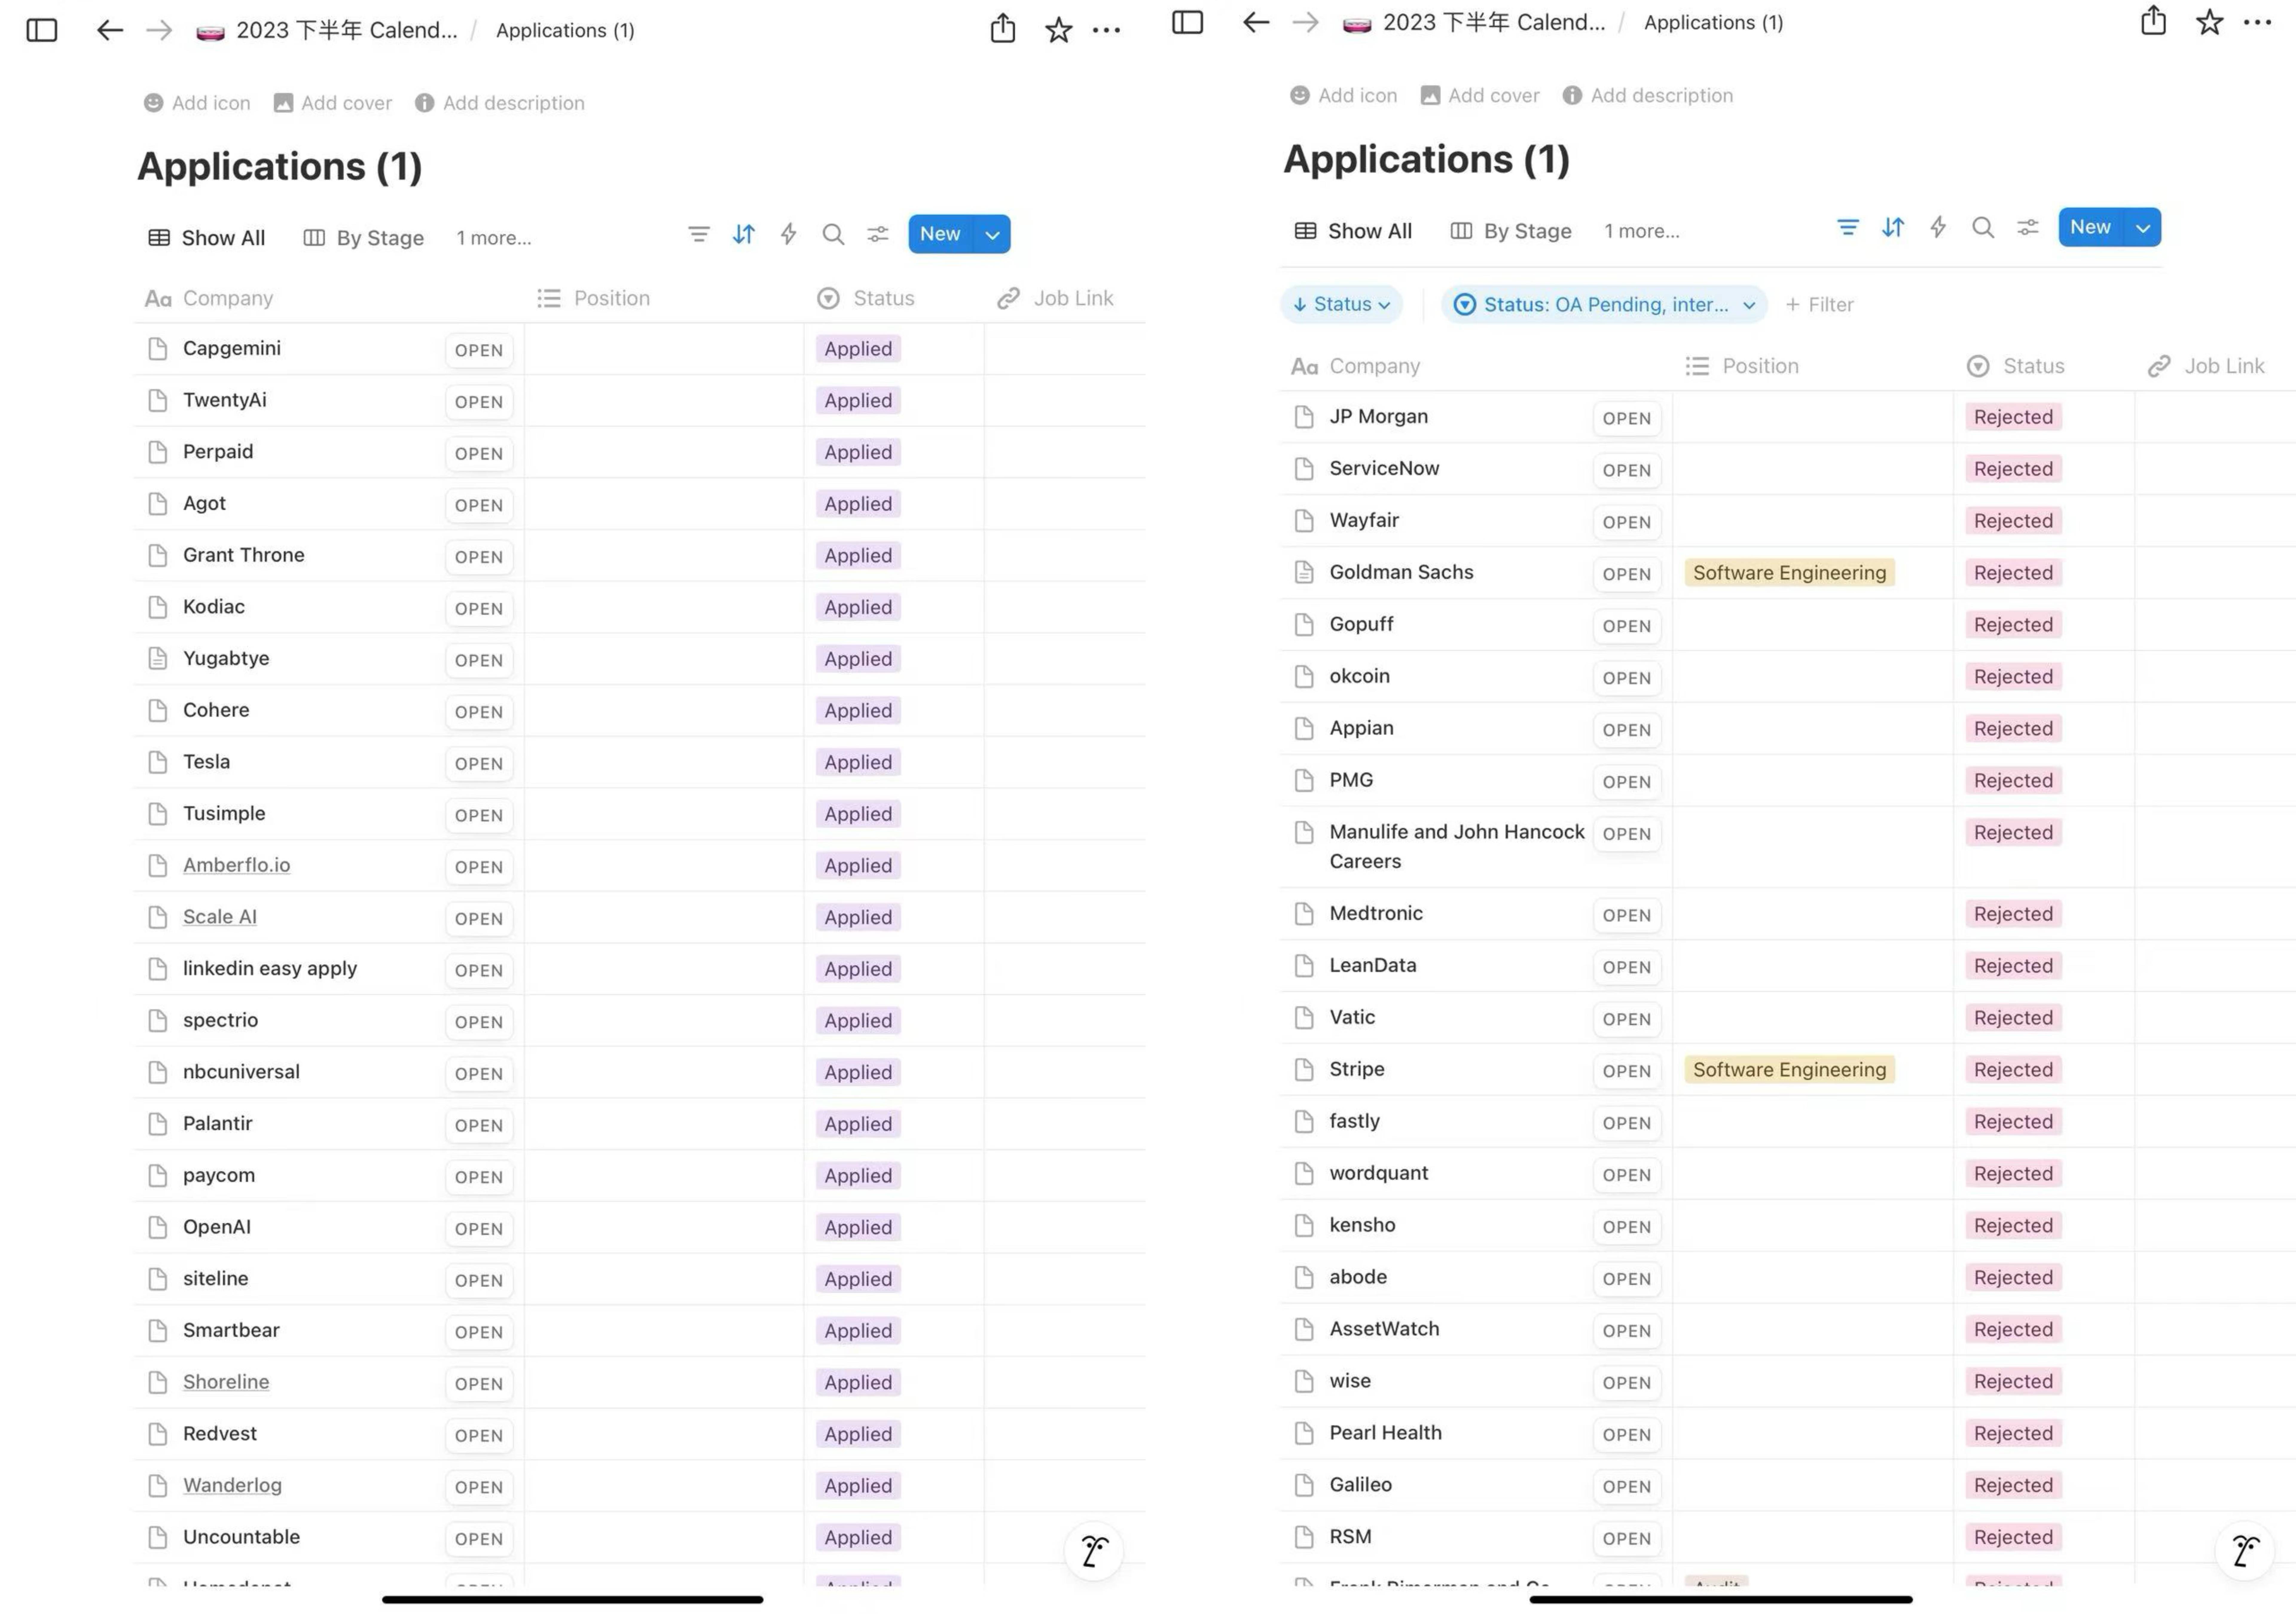Click the search magnifier in right pane toolbar

1982,227
